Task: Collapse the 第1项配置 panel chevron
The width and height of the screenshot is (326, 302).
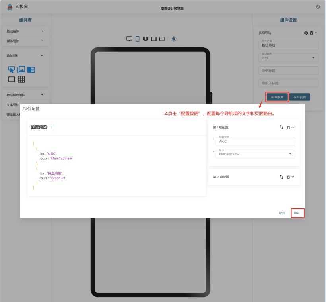Action: pyautogui.click(x=293, y=127)
